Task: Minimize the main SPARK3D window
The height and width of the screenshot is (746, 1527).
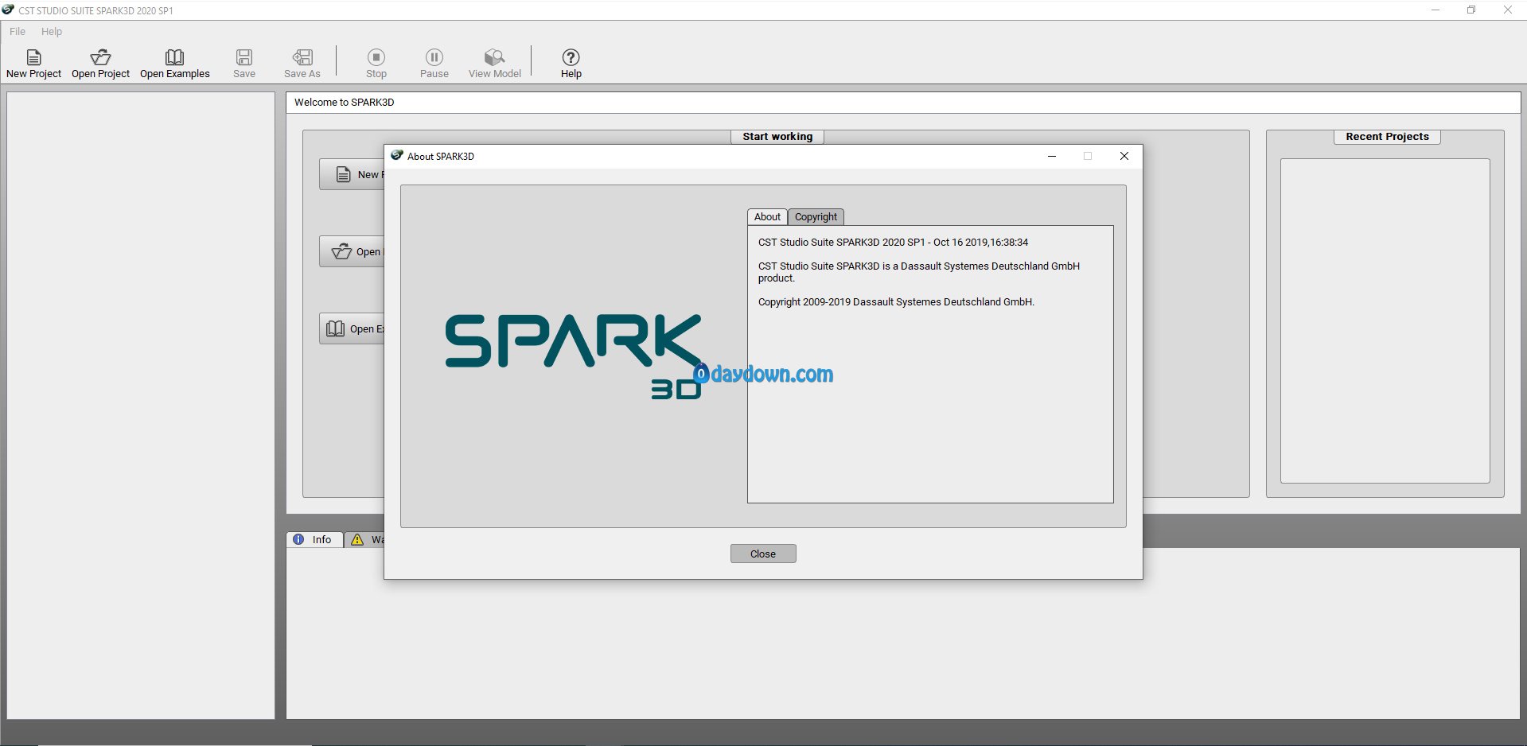Action: pyautogui.click(x=1435, y=10)
